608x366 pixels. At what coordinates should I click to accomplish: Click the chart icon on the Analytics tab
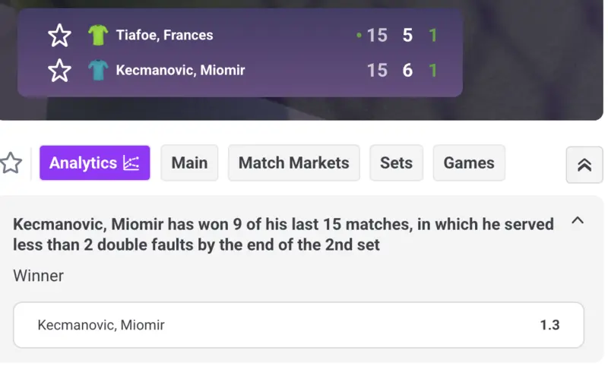point(131,162)
